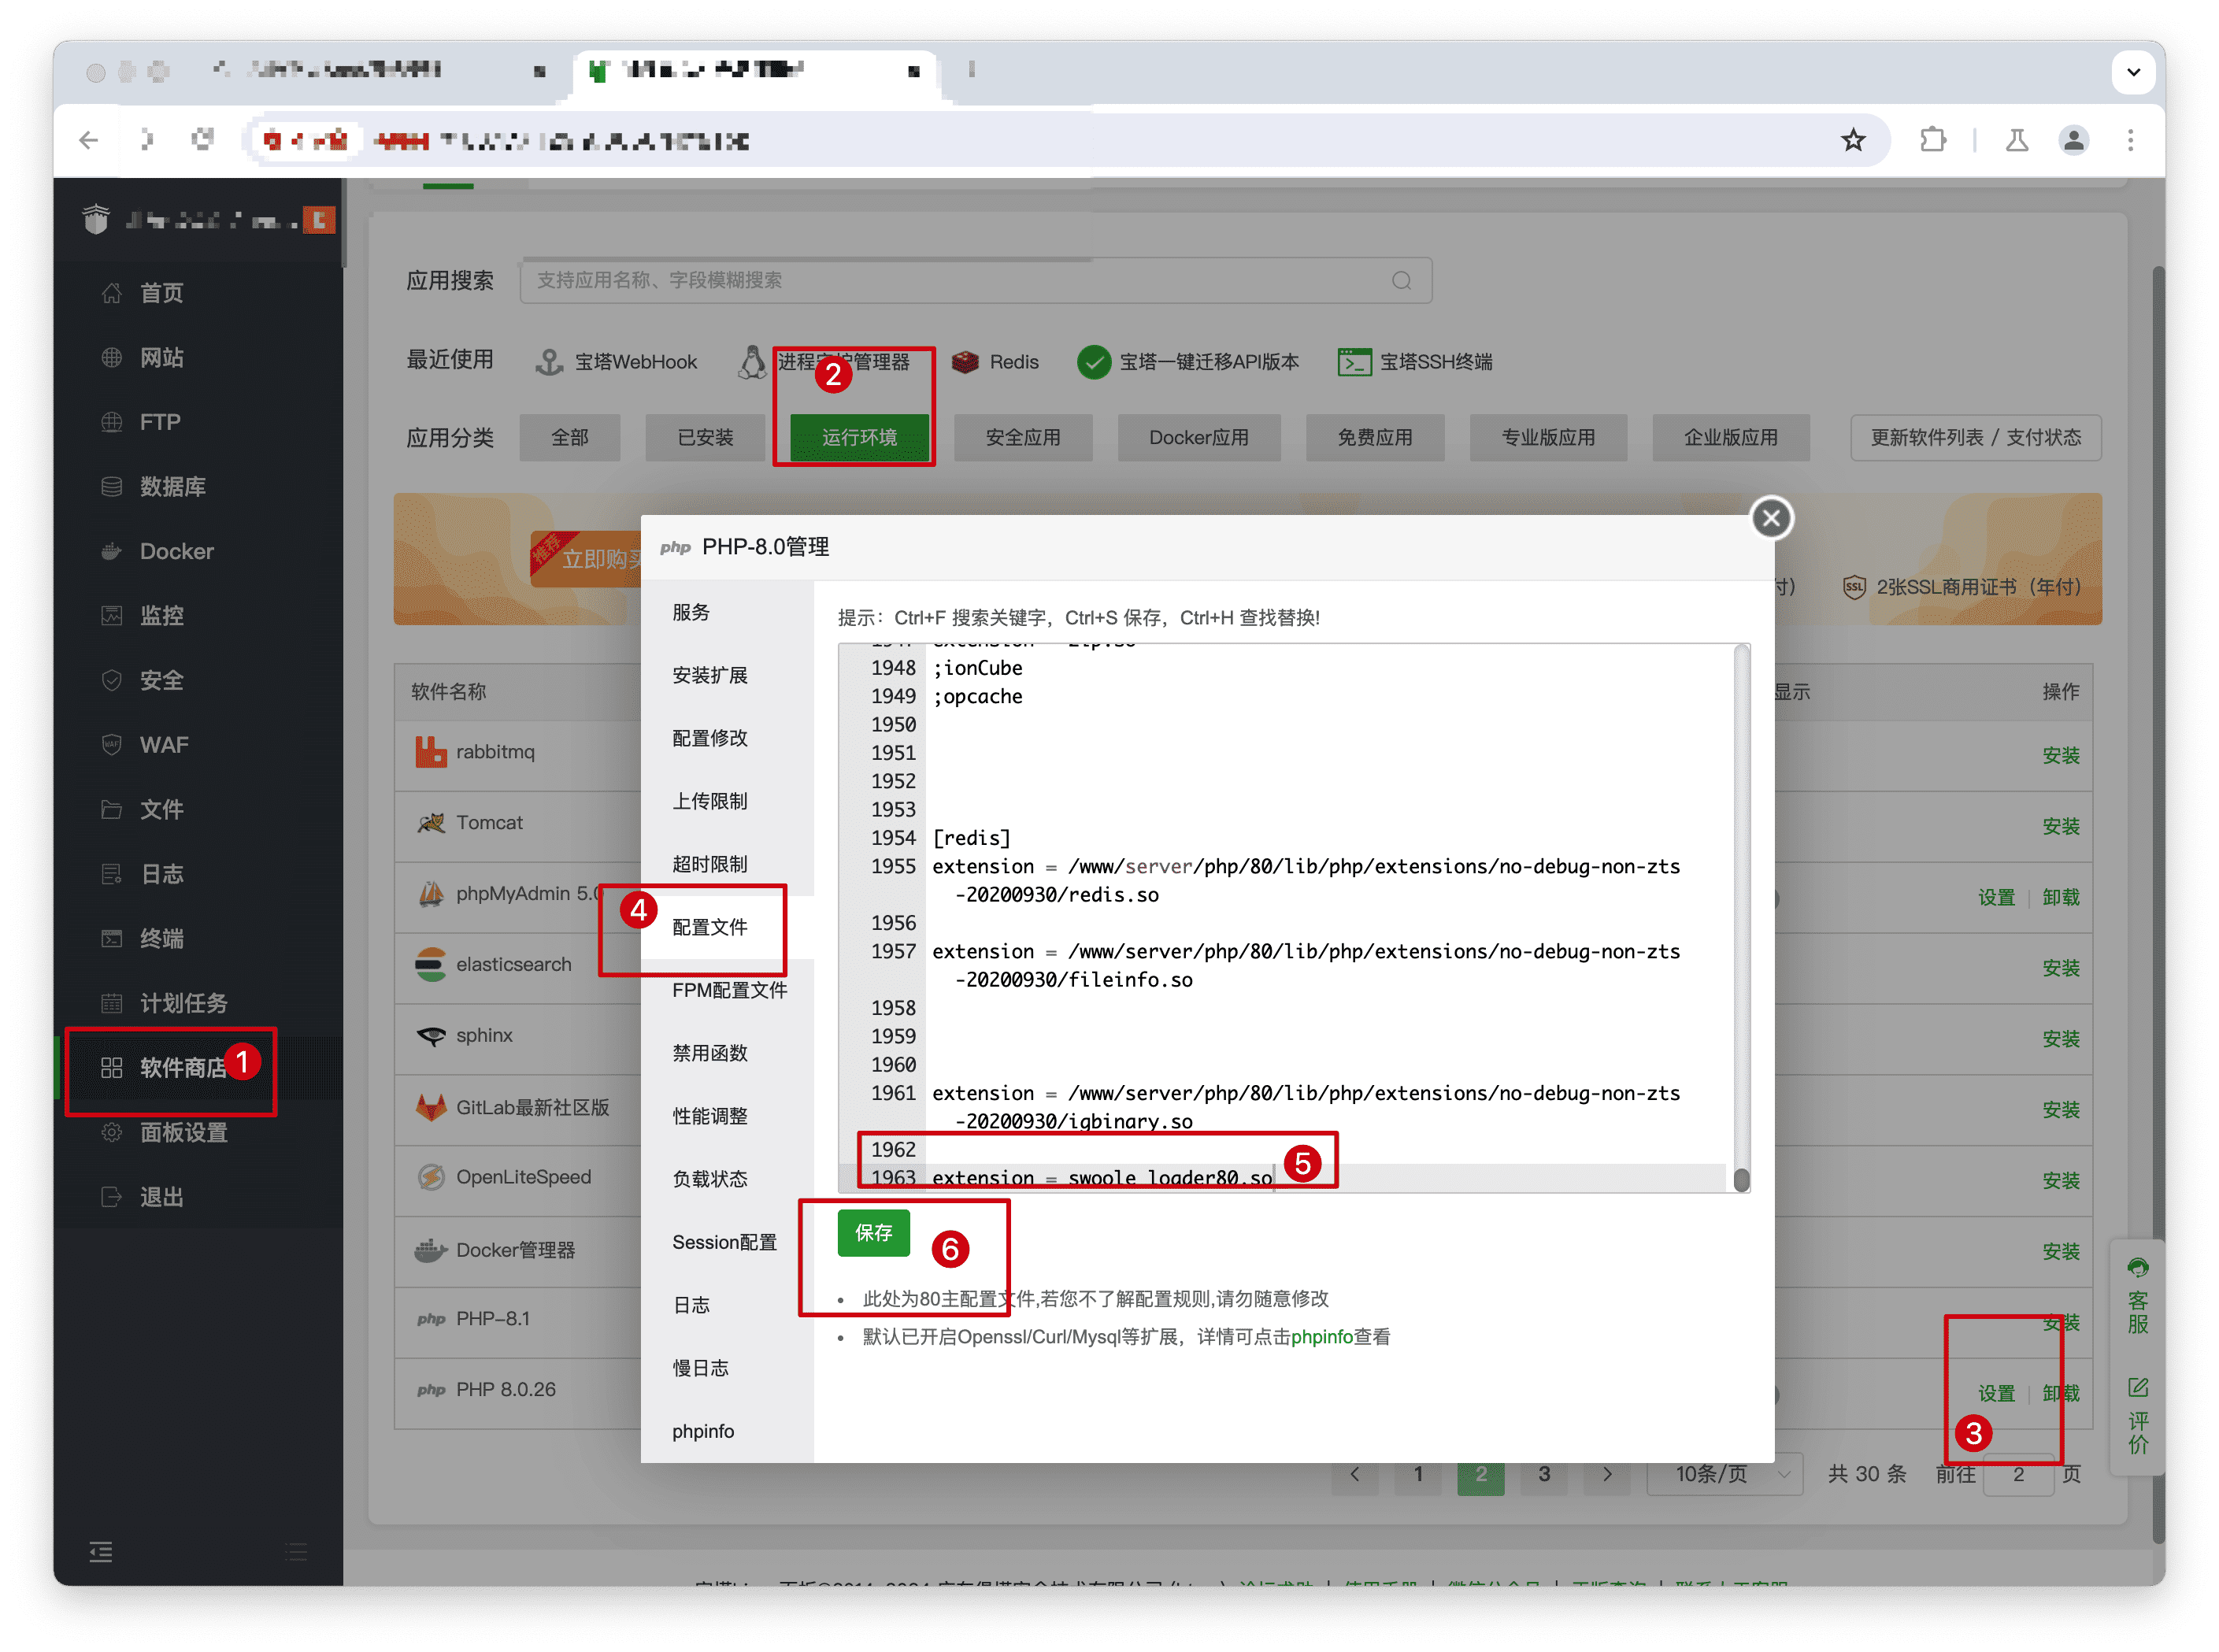Viewport: 2219px width, 1652px height.
Task: Open recently used 宝塔一键迁移API版本
Action: click(x=1188, y=362)
